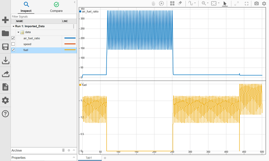The width and height of the screenshot is (269, 161).
Task: Click the NAME column header
Action: (x=39, y=21)
